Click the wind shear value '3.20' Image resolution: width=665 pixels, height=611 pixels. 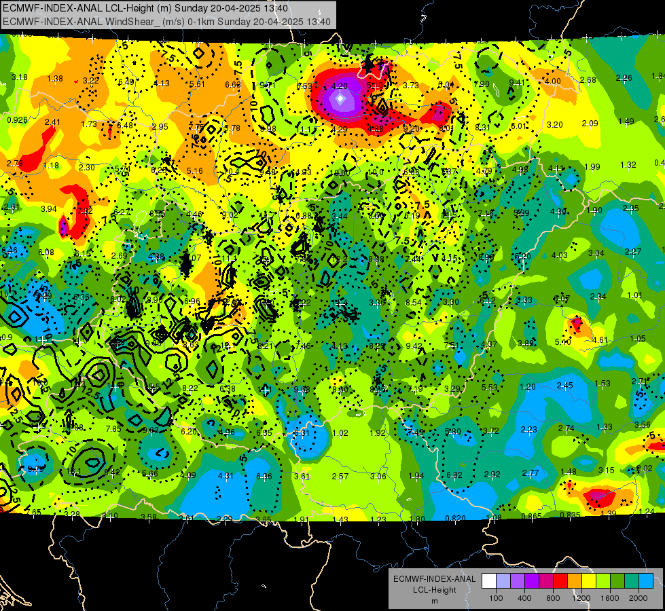[555, 125]
